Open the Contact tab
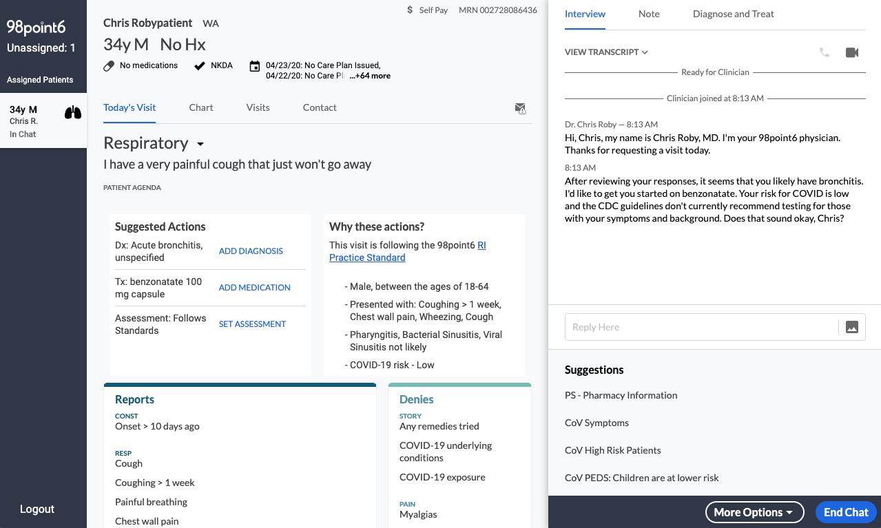 coord(320,107)
